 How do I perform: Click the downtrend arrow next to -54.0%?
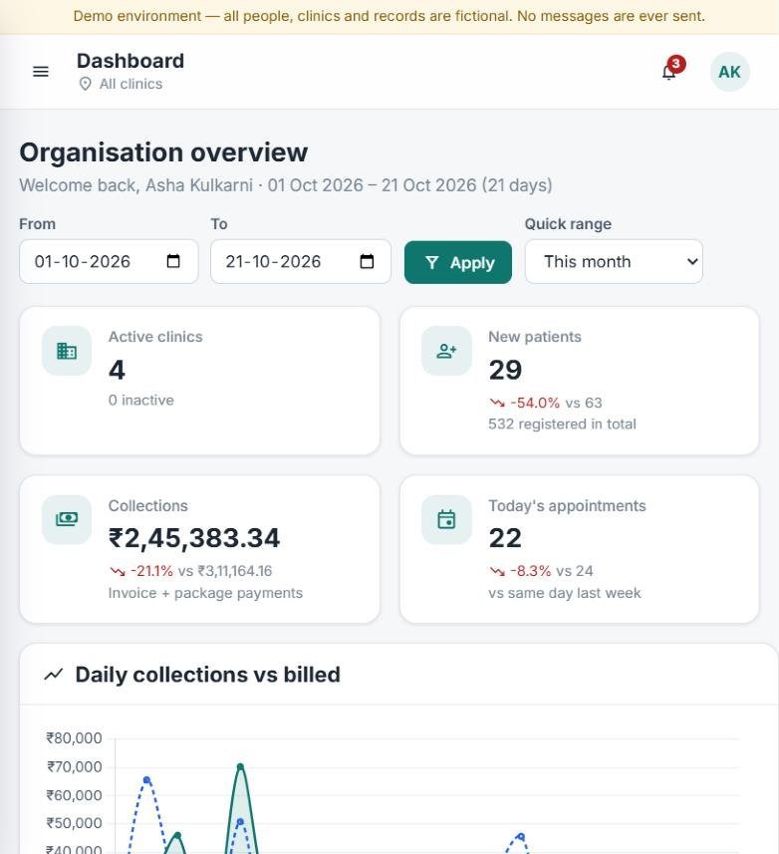point(497,403)
